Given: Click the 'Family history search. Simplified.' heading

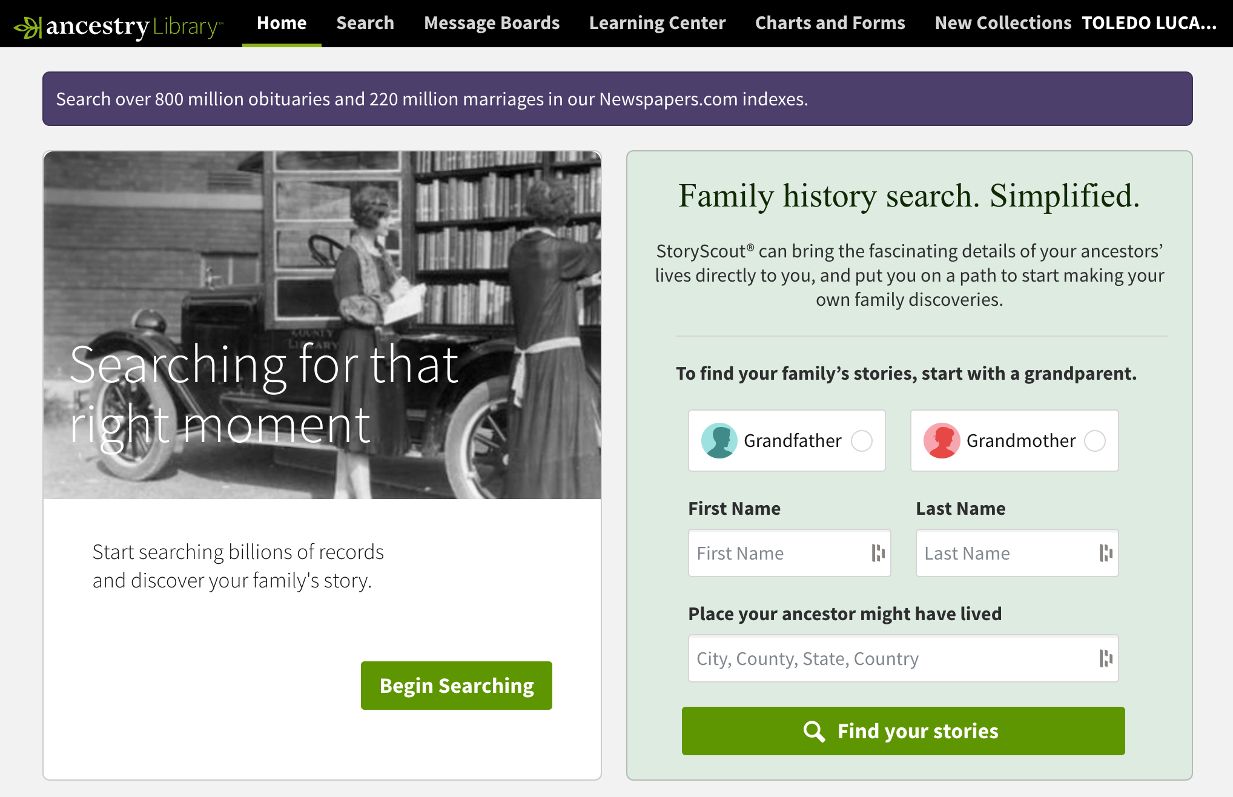Looking at the screenshot, I should 909,196.
